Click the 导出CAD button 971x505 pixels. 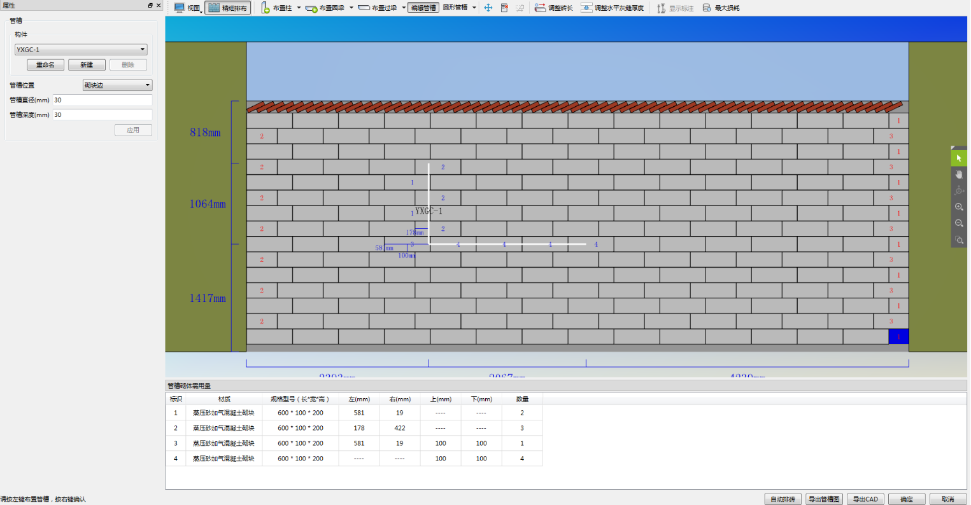pyautogui.click(x=865, y=499)
